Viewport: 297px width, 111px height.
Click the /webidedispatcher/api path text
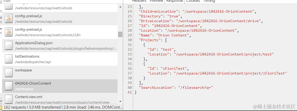(x=33, y=62)
